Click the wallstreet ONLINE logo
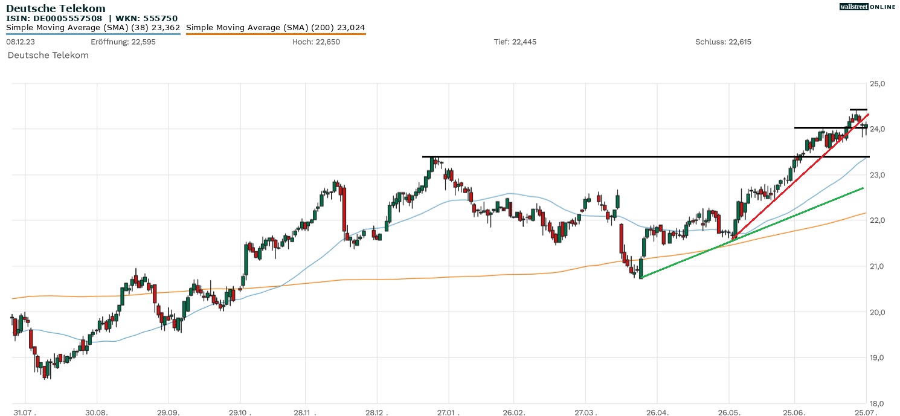Image resolution: width=900 pixels, height=416 pixels. point(867,7)
